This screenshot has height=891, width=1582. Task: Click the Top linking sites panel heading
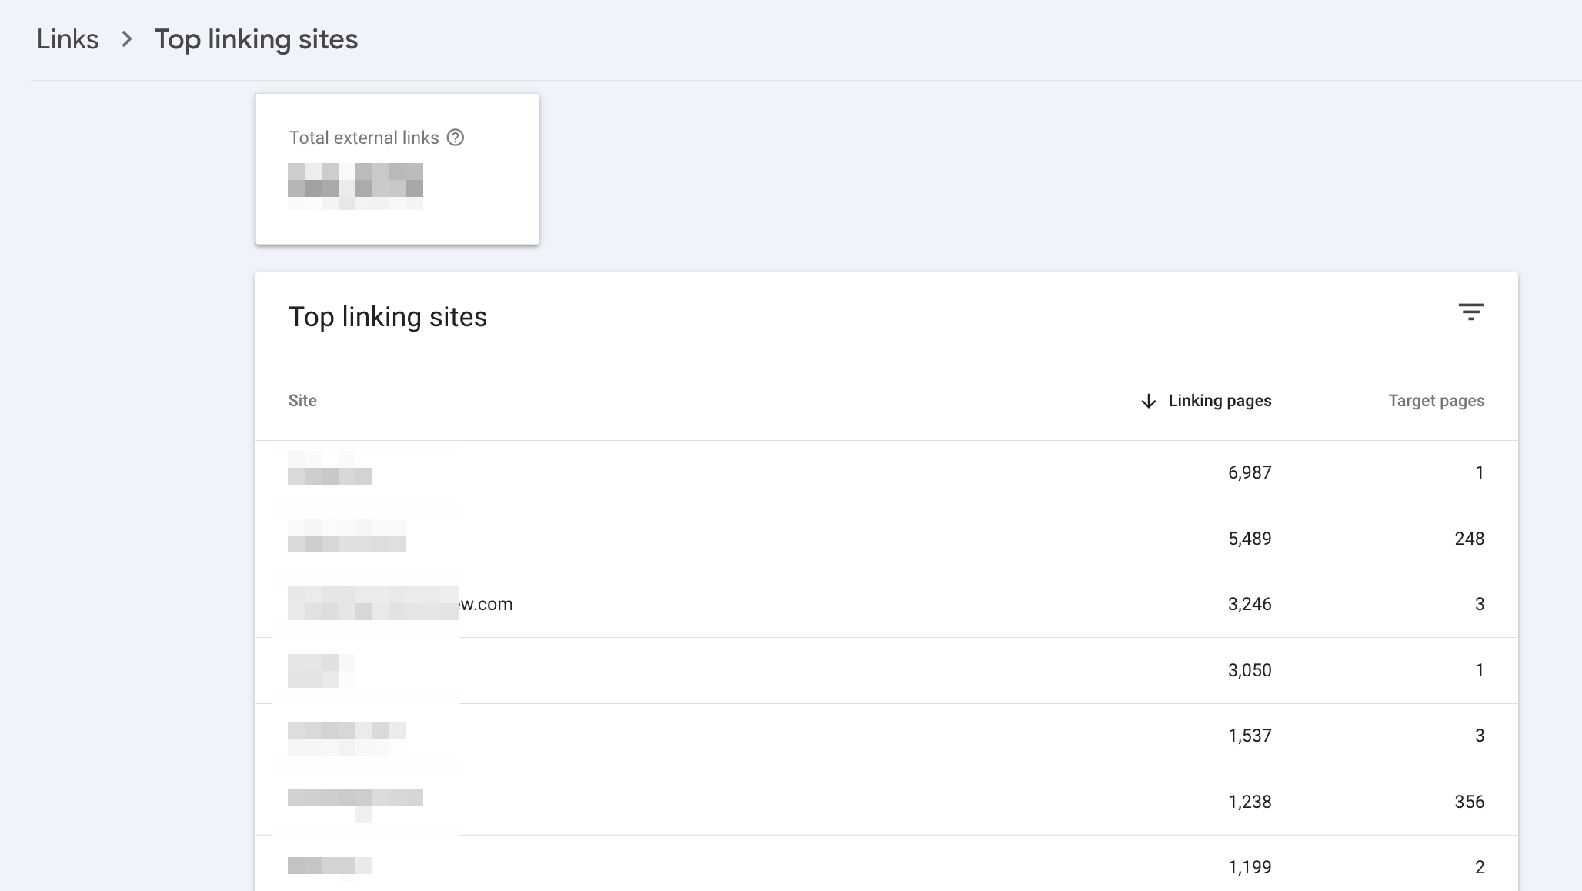pos(388,317)
